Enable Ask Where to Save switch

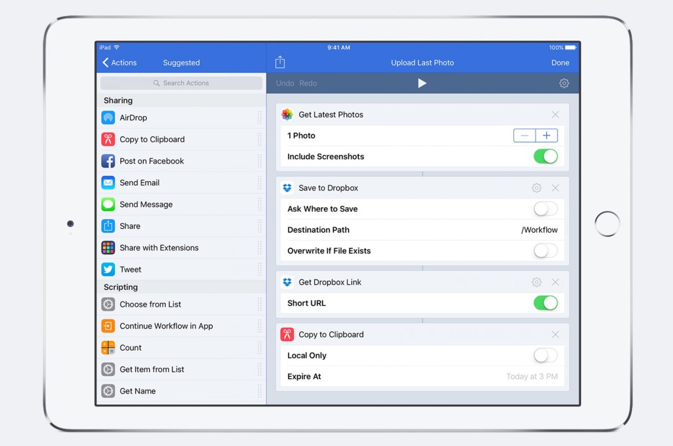click(546, 209)
